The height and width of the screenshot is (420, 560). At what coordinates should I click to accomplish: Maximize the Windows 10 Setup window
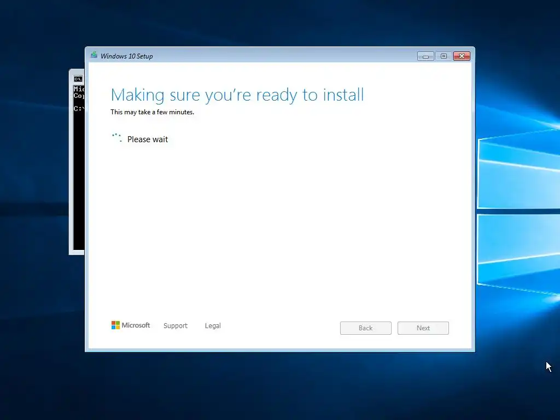coord(444,56)
